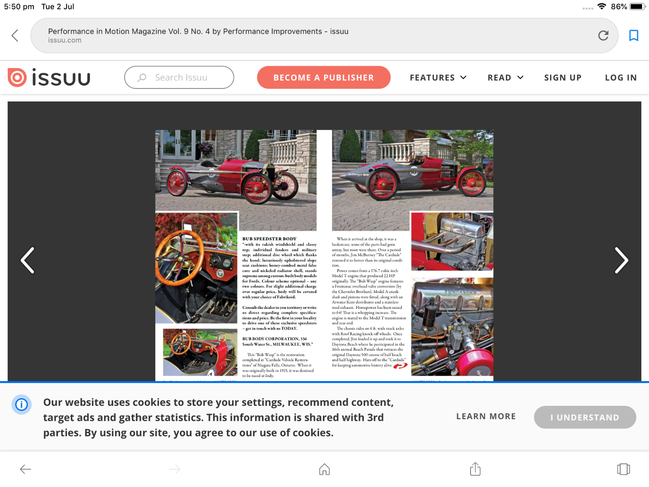This screenshot has width=649, height=487.
Task: Expand the Features dropdown menu
Action: (x=438, y=78)
